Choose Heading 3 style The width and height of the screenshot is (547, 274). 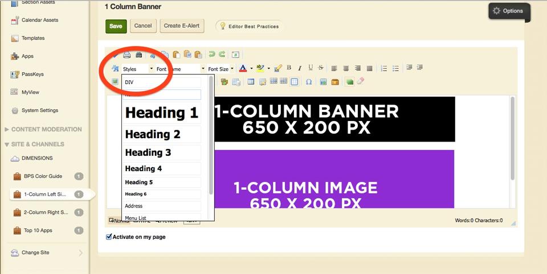162,152
